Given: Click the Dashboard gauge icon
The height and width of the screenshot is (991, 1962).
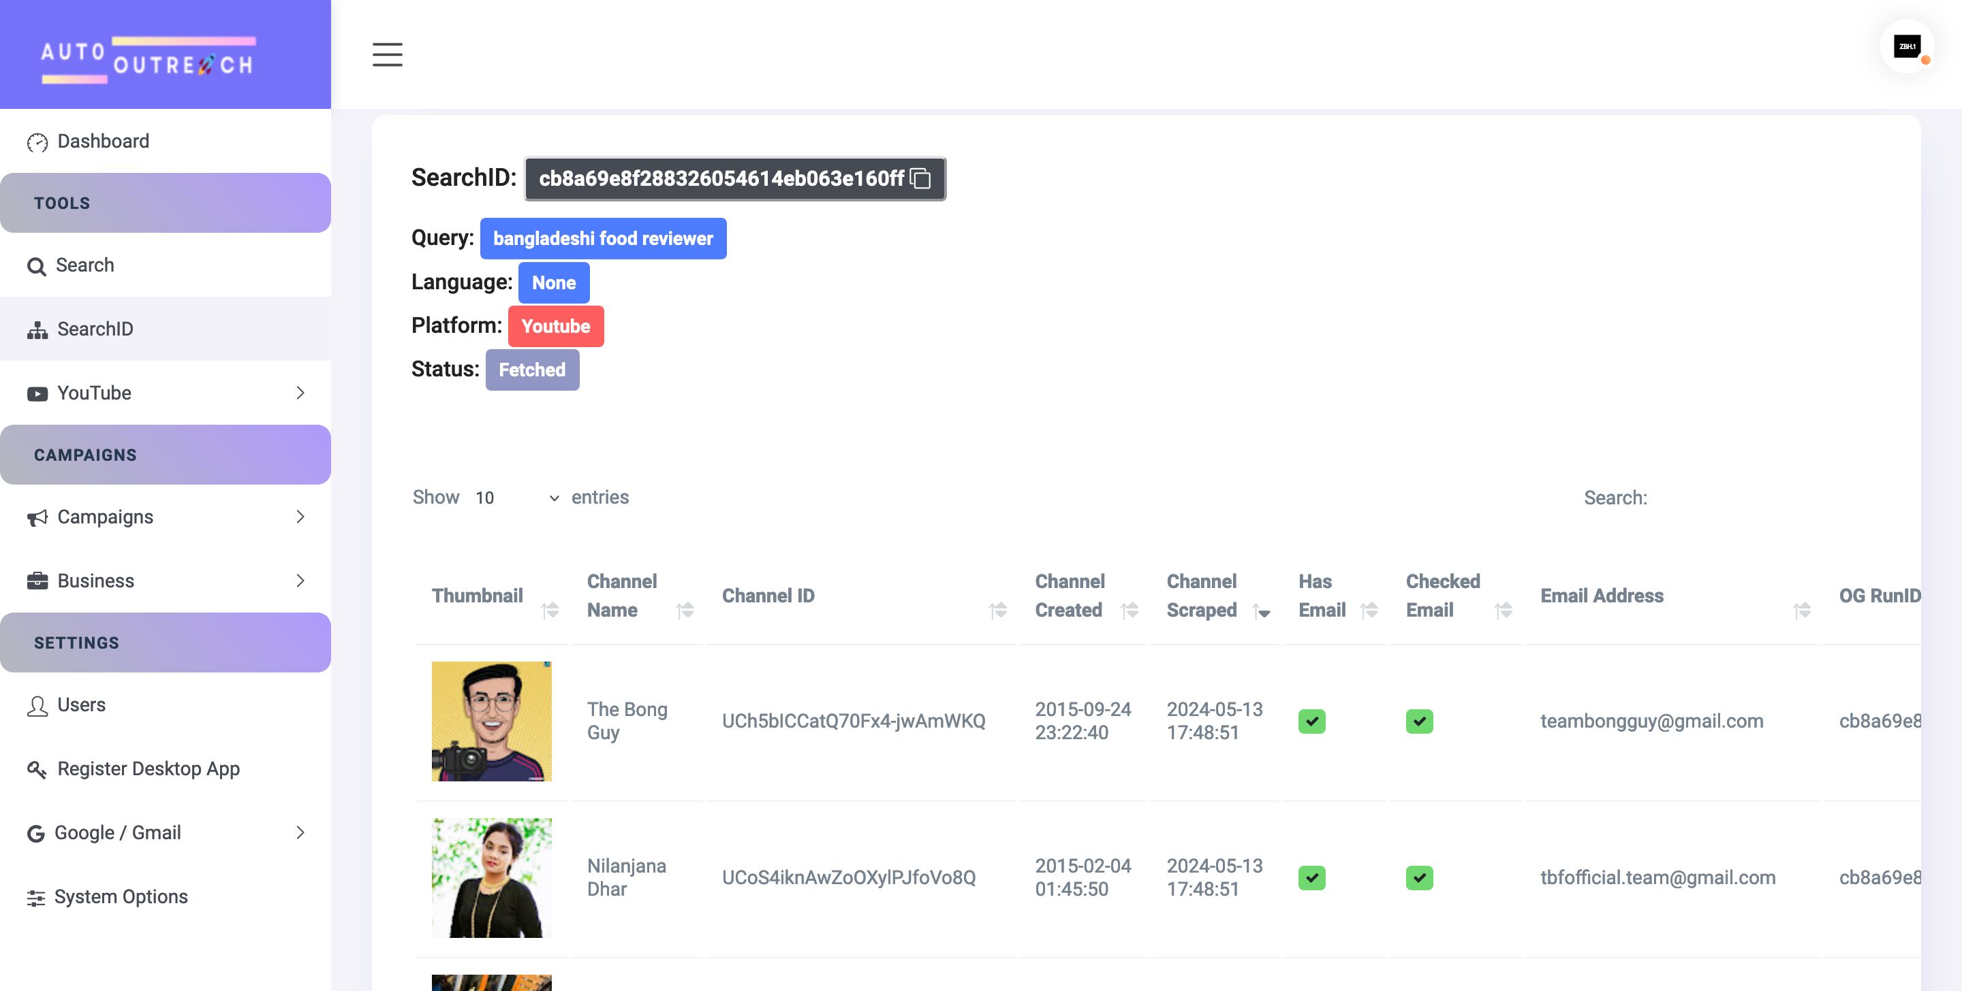Looking at the screenshot, I should point(37,142).
